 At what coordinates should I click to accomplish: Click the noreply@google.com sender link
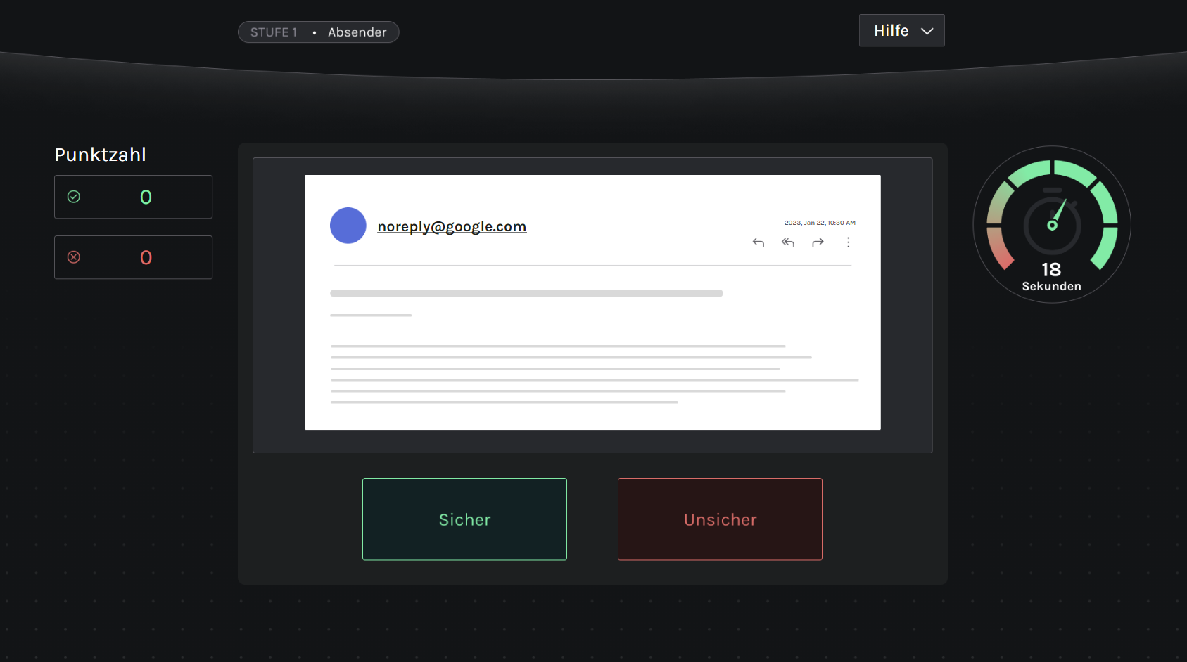point(452,226)
